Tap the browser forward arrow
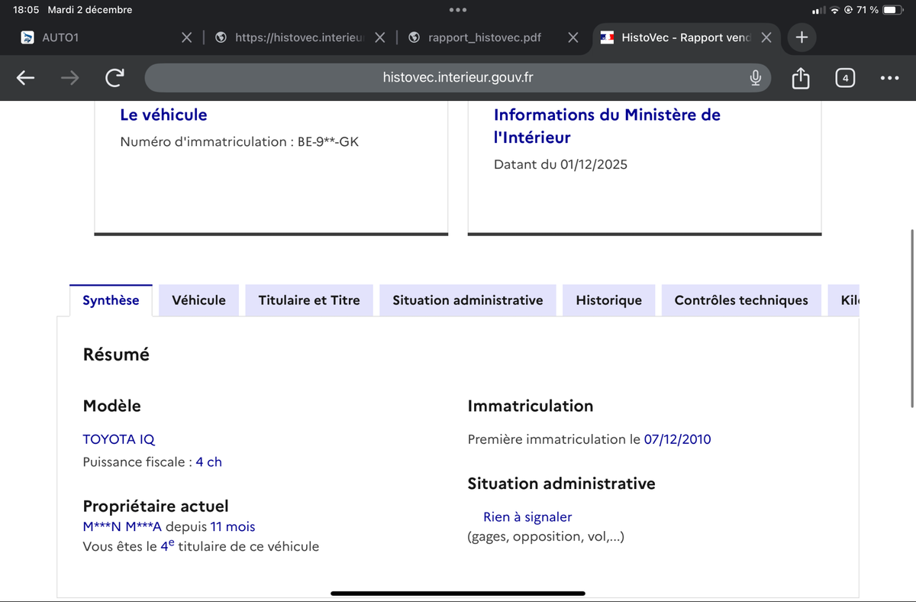The width and height of the screenshot is (916, 602). click(69, 77)
